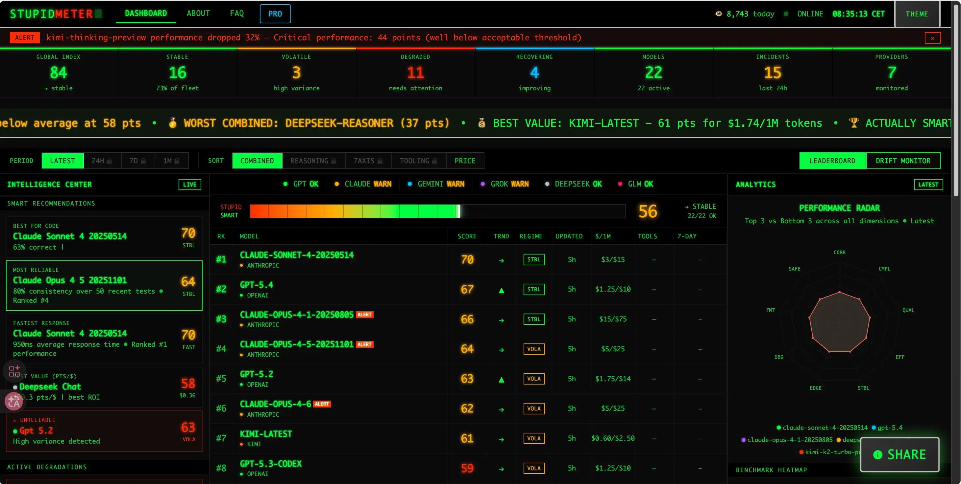Viewport: 961px width, 484px height.
Task: Open CLAUDE-SONNET-4-20250514 model row
Action: click(296, 255)
